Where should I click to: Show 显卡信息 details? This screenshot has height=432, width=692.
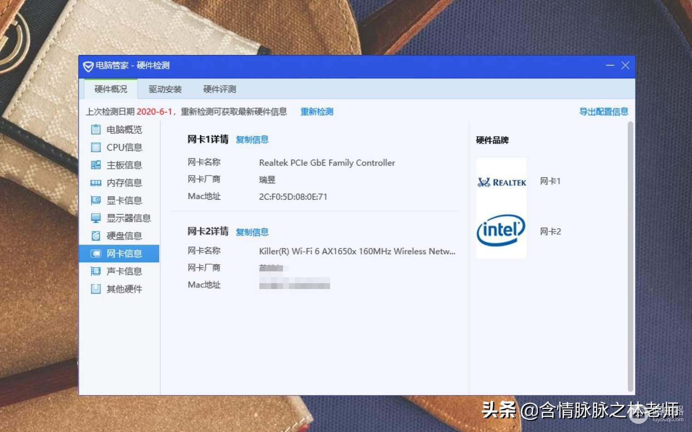[119, 200]
